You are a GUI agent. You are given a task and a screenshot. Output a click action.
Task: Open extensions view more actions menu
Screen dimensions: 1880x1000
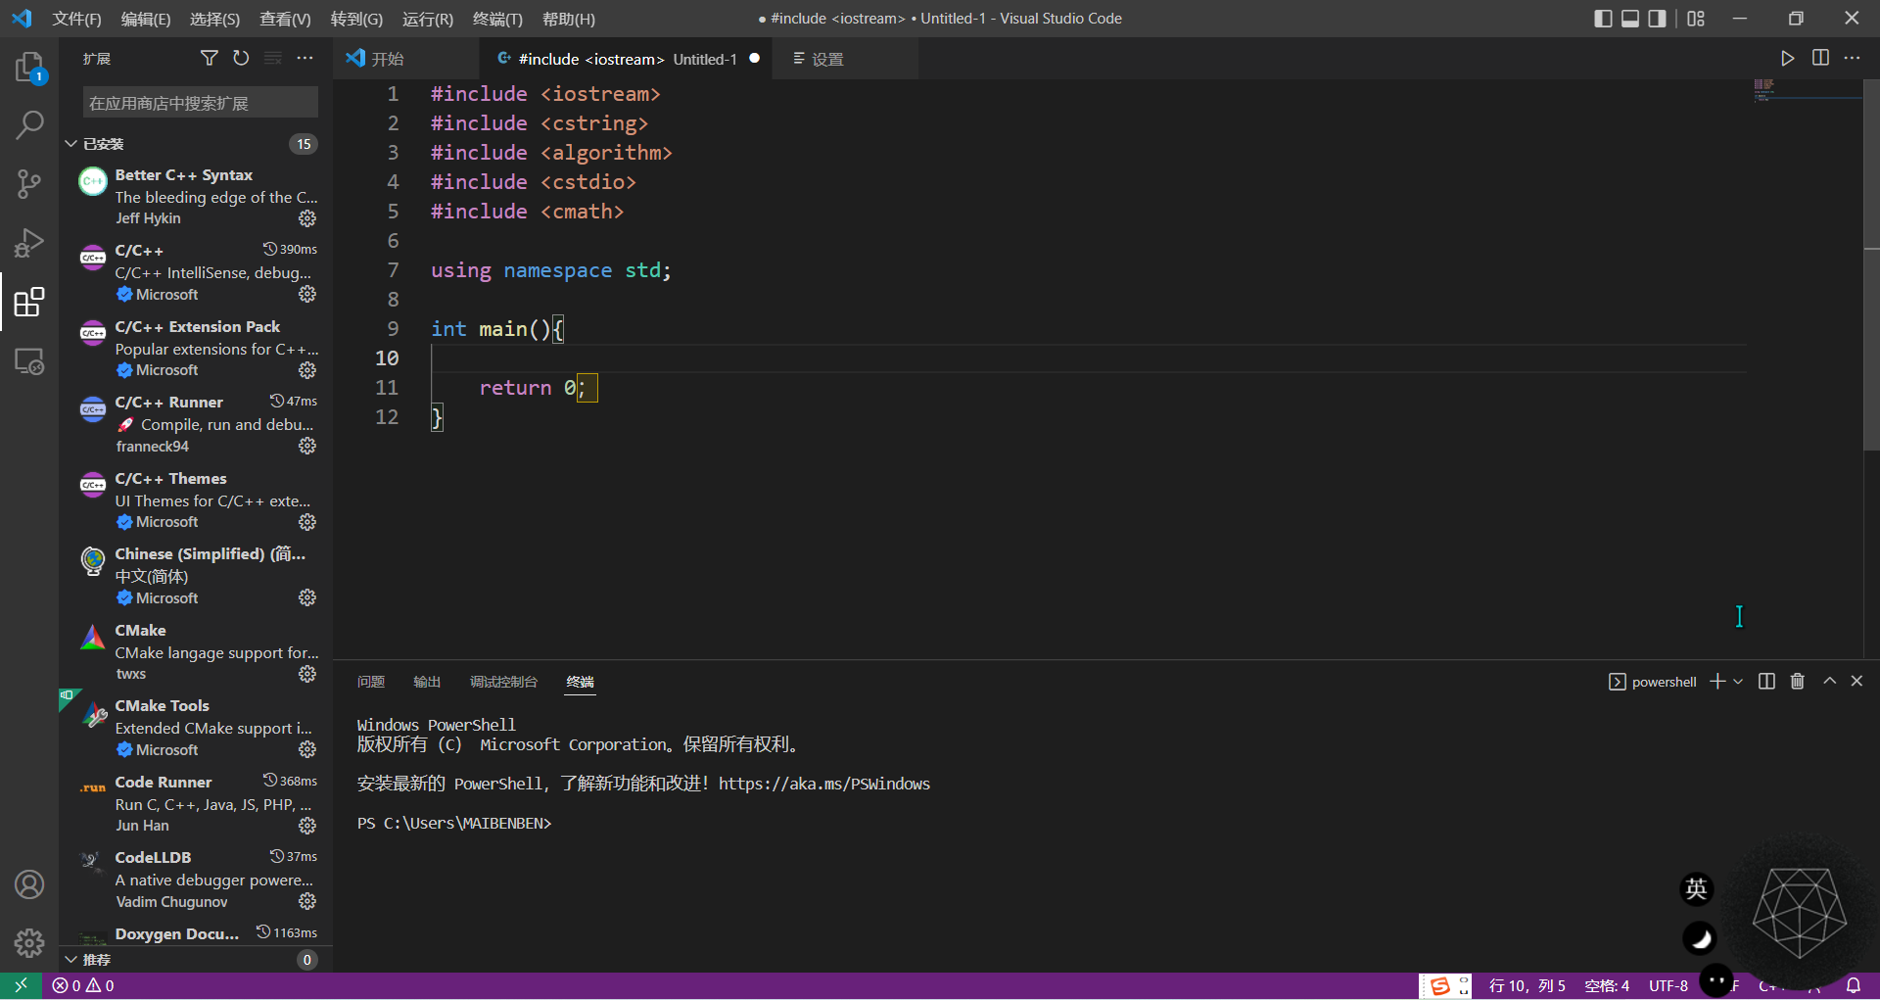(x=305, y=59)
